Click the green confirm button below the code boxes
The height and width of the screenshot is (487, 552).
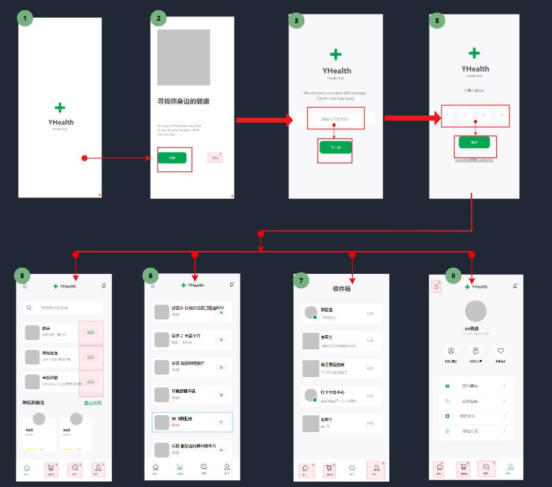tap(474, 142)
